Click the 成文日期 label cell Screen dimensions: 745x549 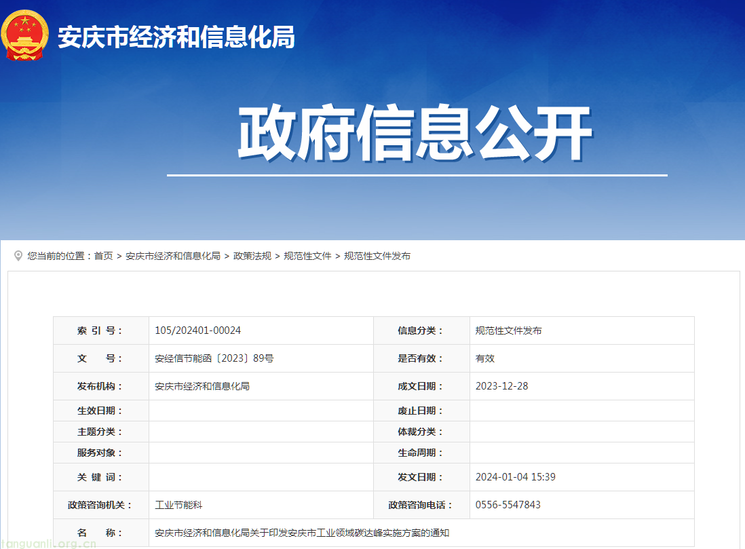422,386
